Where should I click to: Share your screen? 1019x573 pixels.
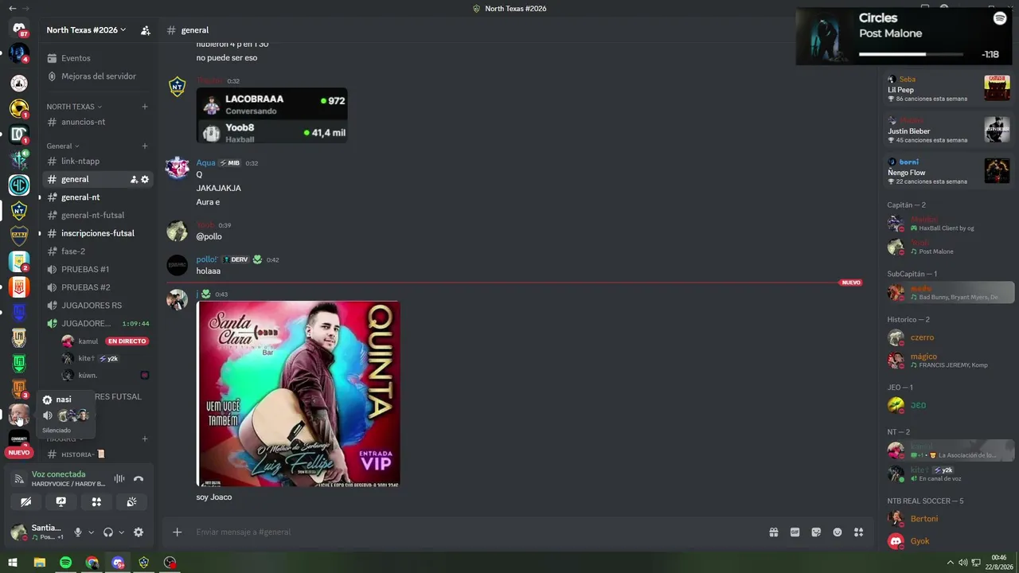61,502
